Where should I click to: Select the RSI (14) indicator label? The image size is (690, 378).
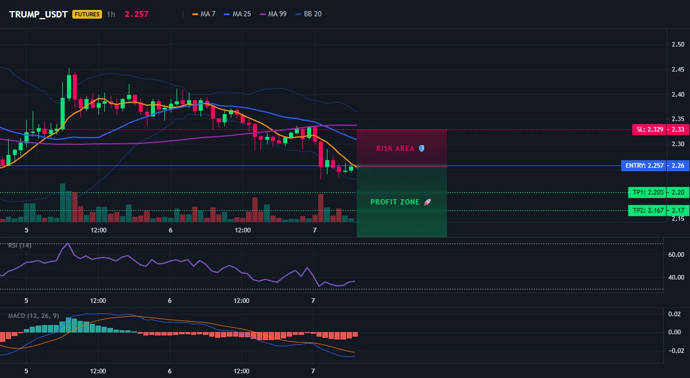20,245
